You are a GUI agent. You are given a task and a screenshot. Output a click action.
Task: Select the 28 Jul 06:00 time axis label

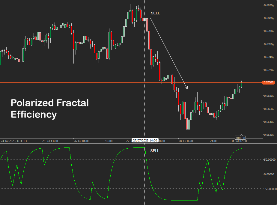186,141
